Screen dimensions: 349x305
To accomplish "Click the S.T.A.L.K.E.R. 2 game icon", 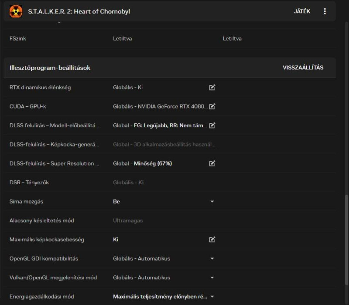I will pyautogui.click(x=16, y=11).
